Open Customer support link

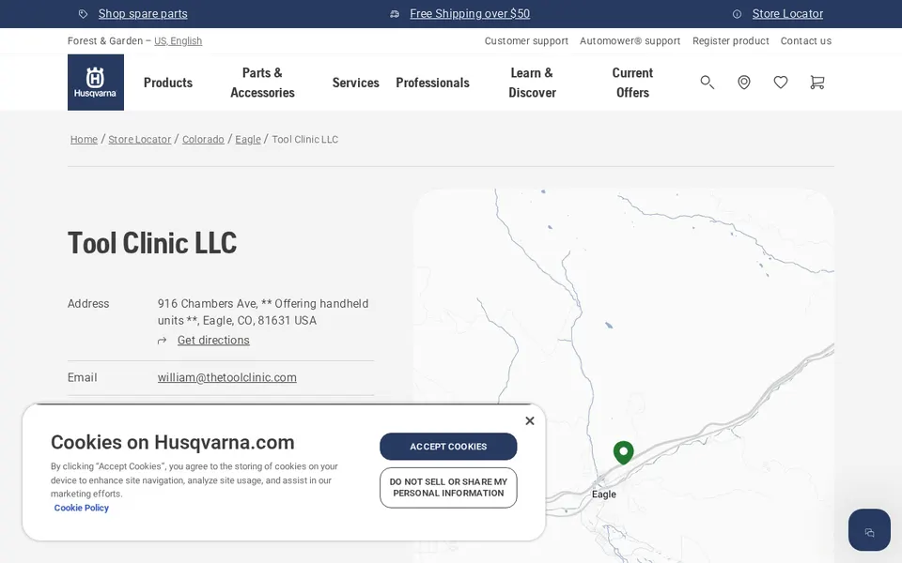pos(526,40)
